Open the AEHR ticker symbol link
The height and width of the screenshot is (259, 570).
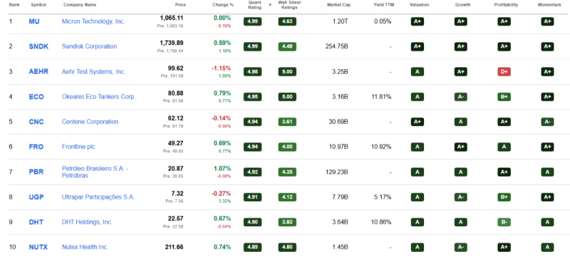point(38,72)
